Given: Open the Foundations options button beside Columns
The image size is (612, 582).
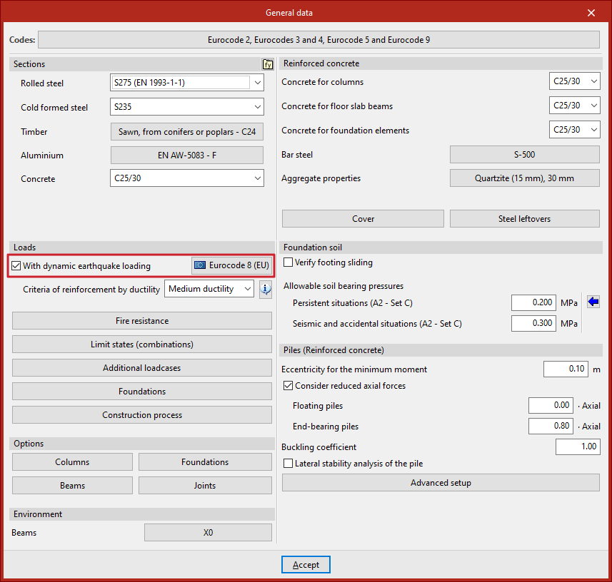Looking at the screenshot, I should (205, 462).
